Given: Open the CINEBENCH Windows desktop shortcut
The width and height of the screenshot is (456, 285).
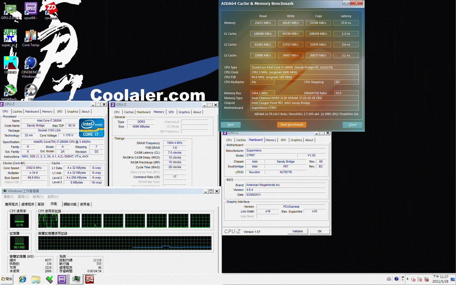Looking at the screenshot, I should pyautogui.click(x=31, y=67).
